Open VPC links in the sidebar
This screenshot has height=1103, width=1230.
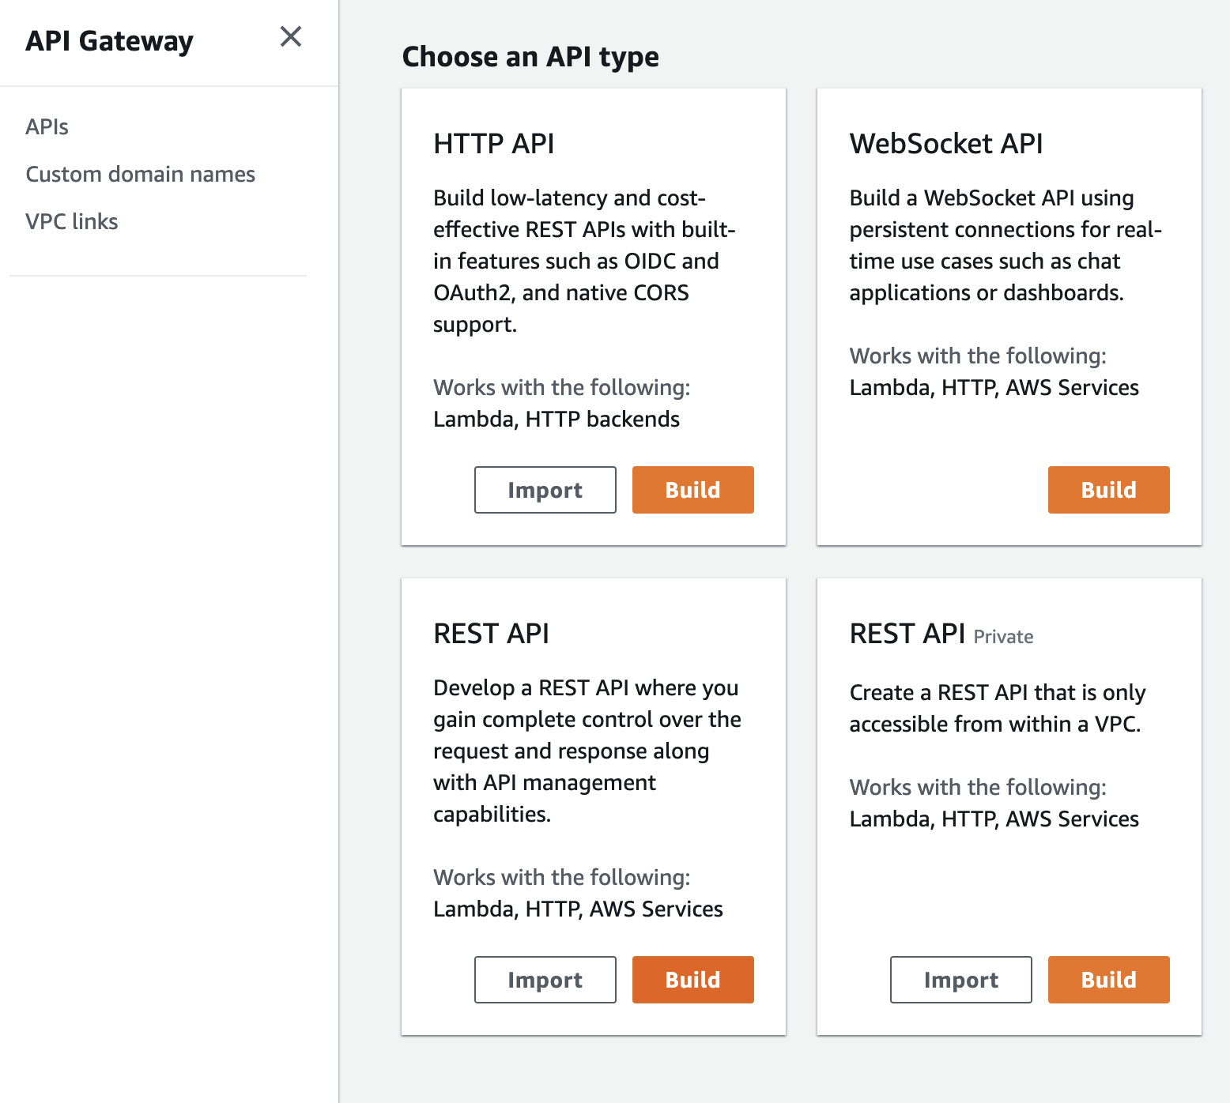71,222
